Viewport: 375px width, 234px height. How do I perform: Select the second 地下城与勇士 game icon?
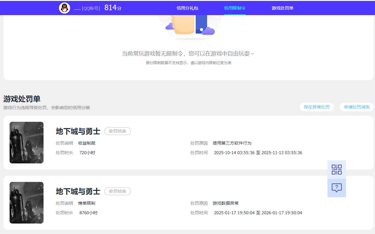[26, 203]
